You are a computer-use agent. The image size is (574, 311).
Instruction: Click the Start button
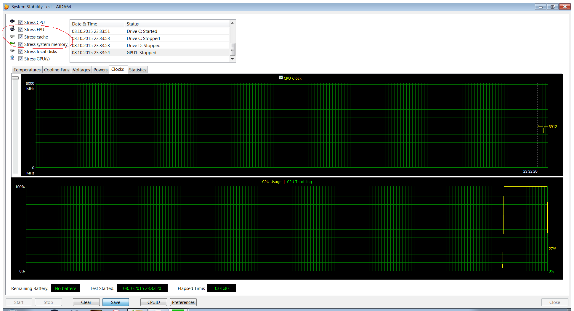point(19,302)
